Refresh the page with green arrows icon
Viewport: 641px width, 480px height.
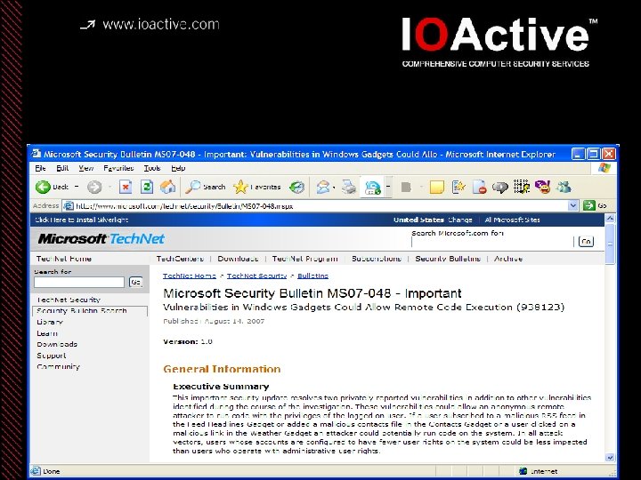click(147, 187)
